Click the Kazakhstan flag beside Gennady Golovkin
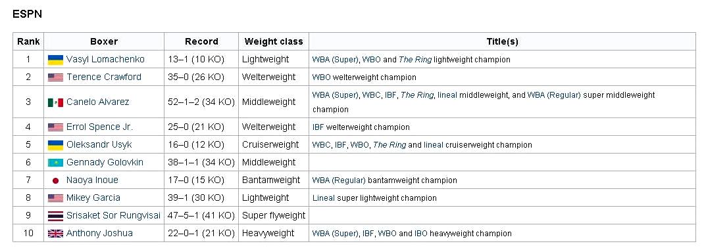 56,163
